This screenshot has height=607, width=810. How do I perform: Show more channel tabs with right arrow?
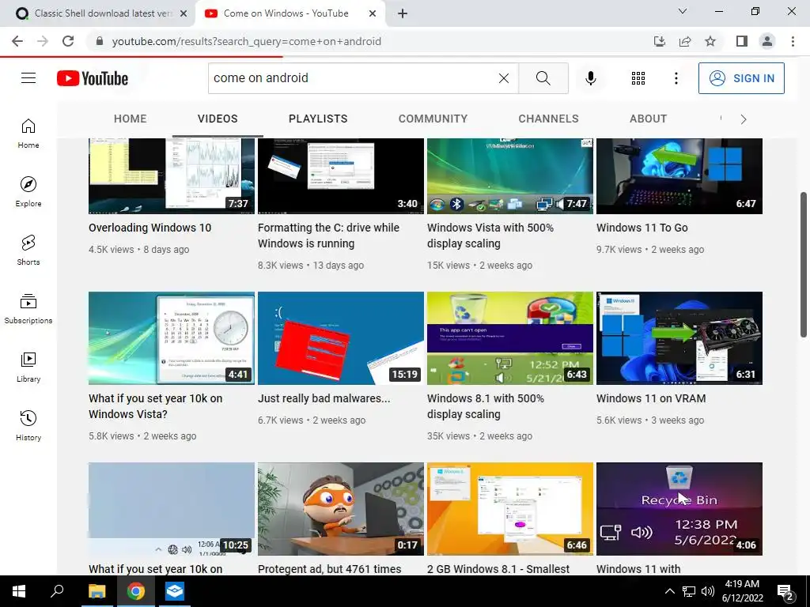[x=744, y=119]
